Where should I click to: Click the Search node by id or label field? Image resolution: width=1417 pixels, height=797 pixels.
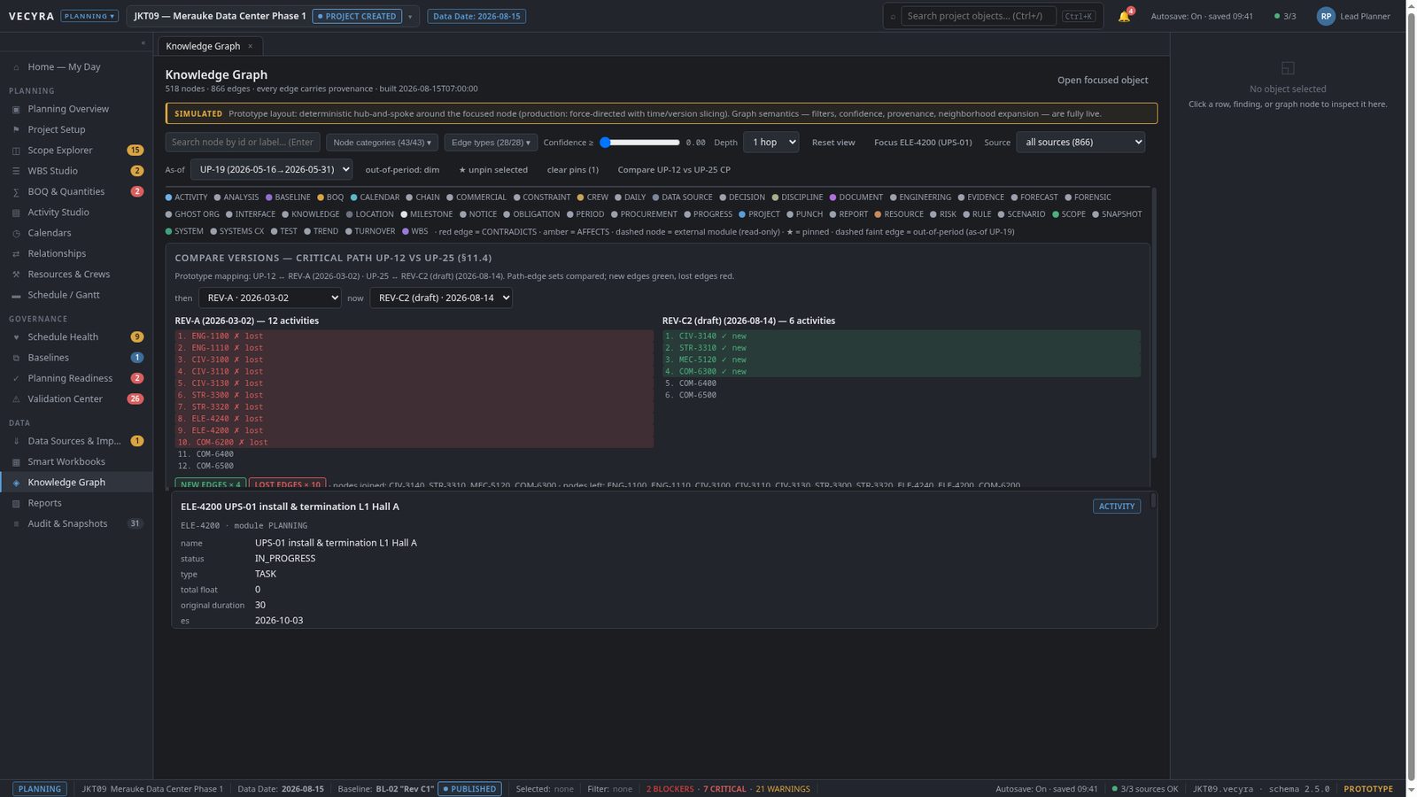243,143
